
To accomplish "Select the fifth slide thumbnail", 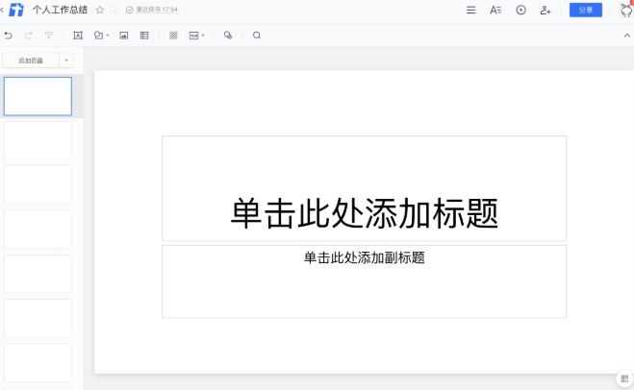I will click(x=38, y=274).
